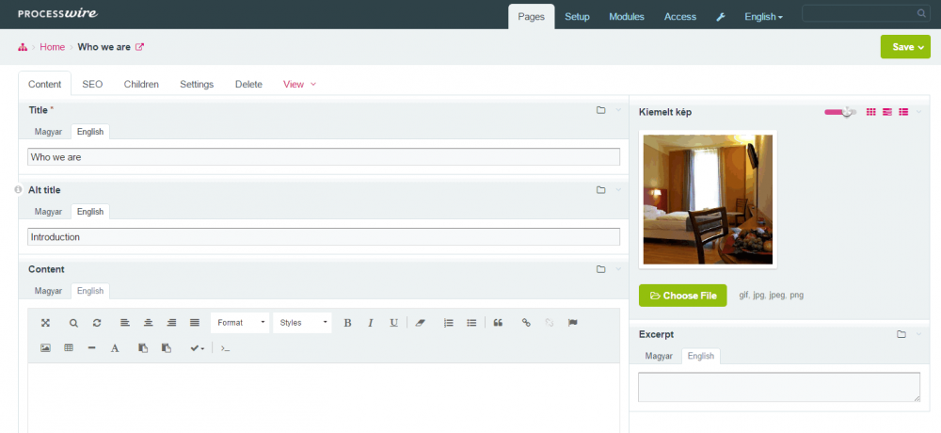
Task: Switch image view to grid mode
Action: click(871, 112)
